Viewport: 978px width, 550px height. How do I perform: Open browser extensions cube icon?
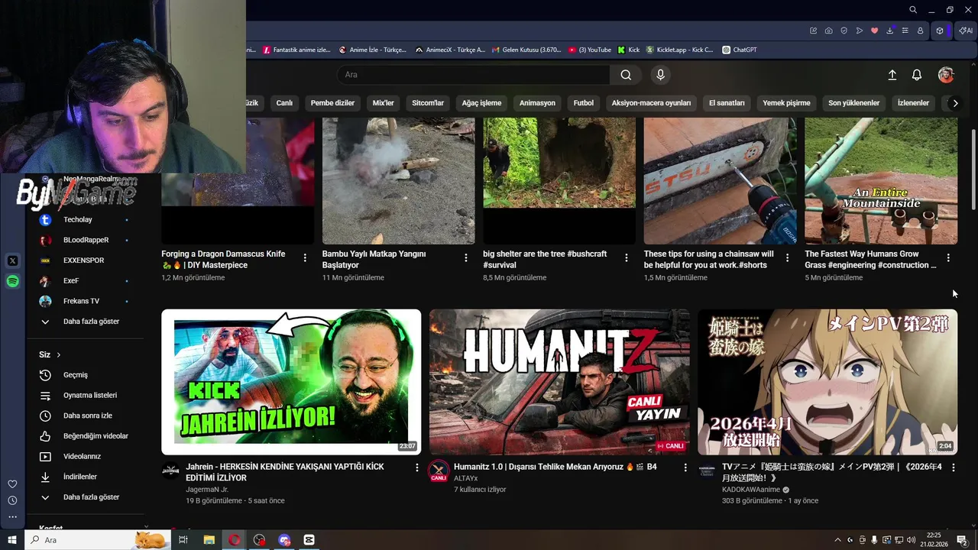(x=940, y=31)
